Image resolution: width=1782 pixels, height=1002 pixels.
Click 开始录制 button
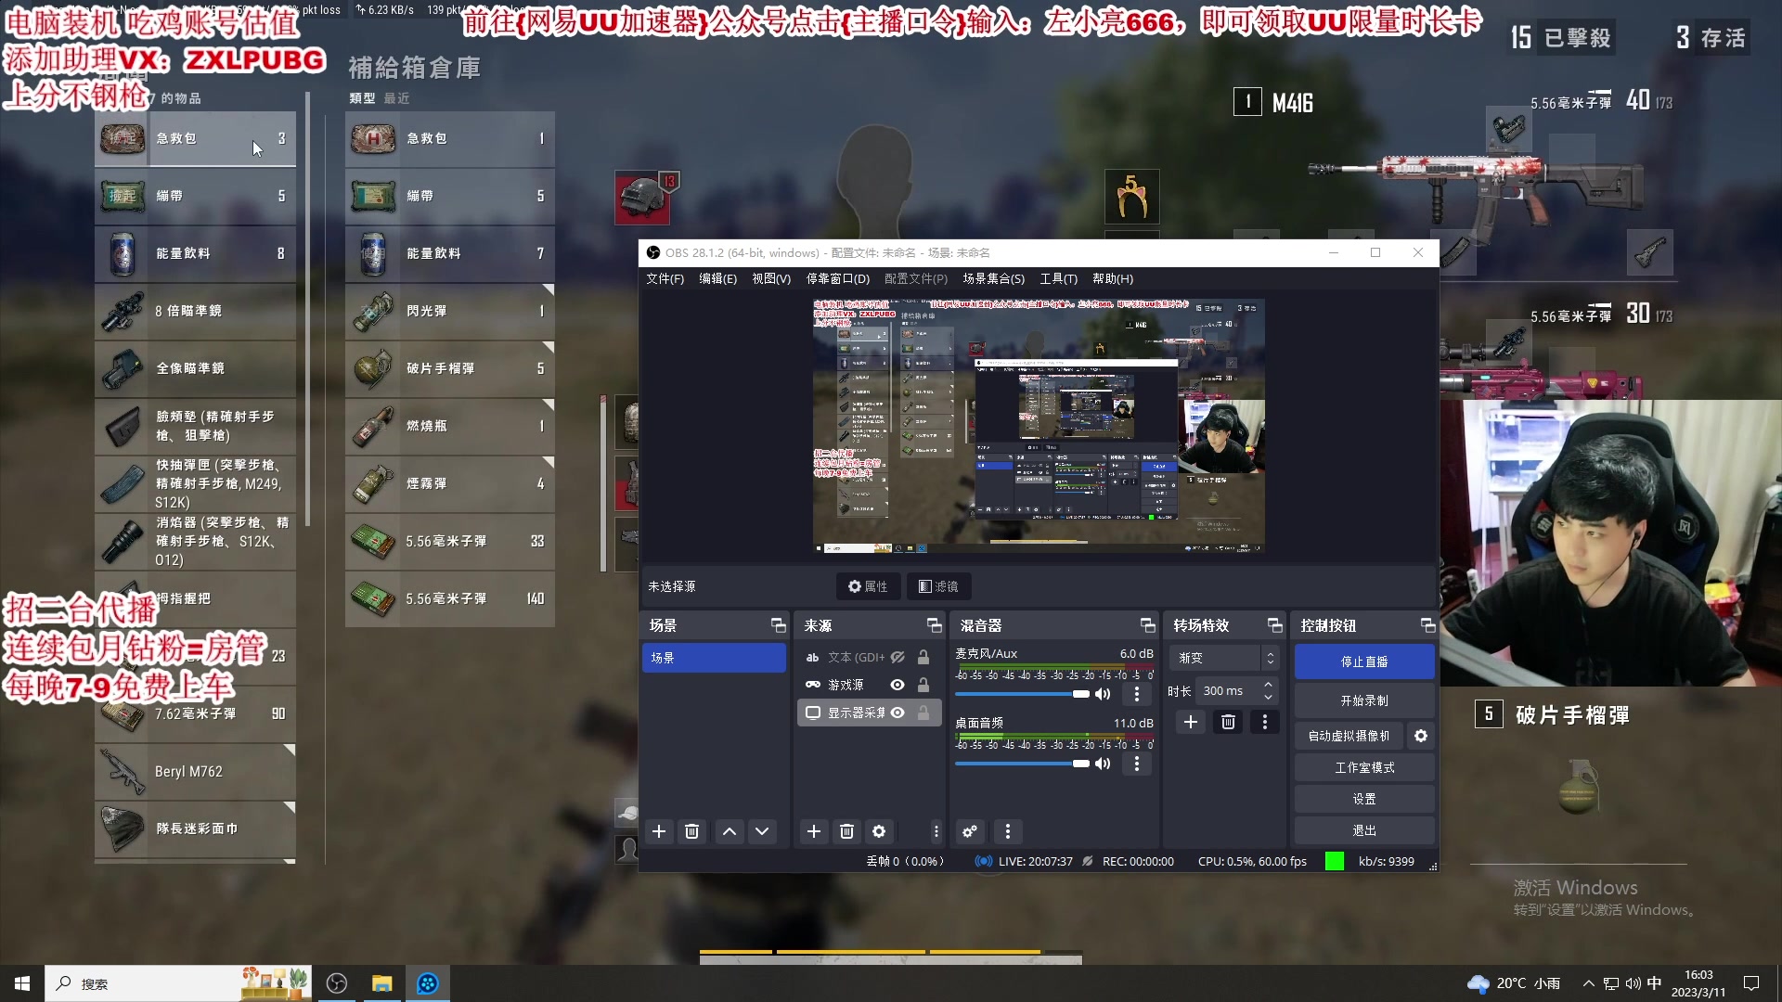(x=1364, y=700)
